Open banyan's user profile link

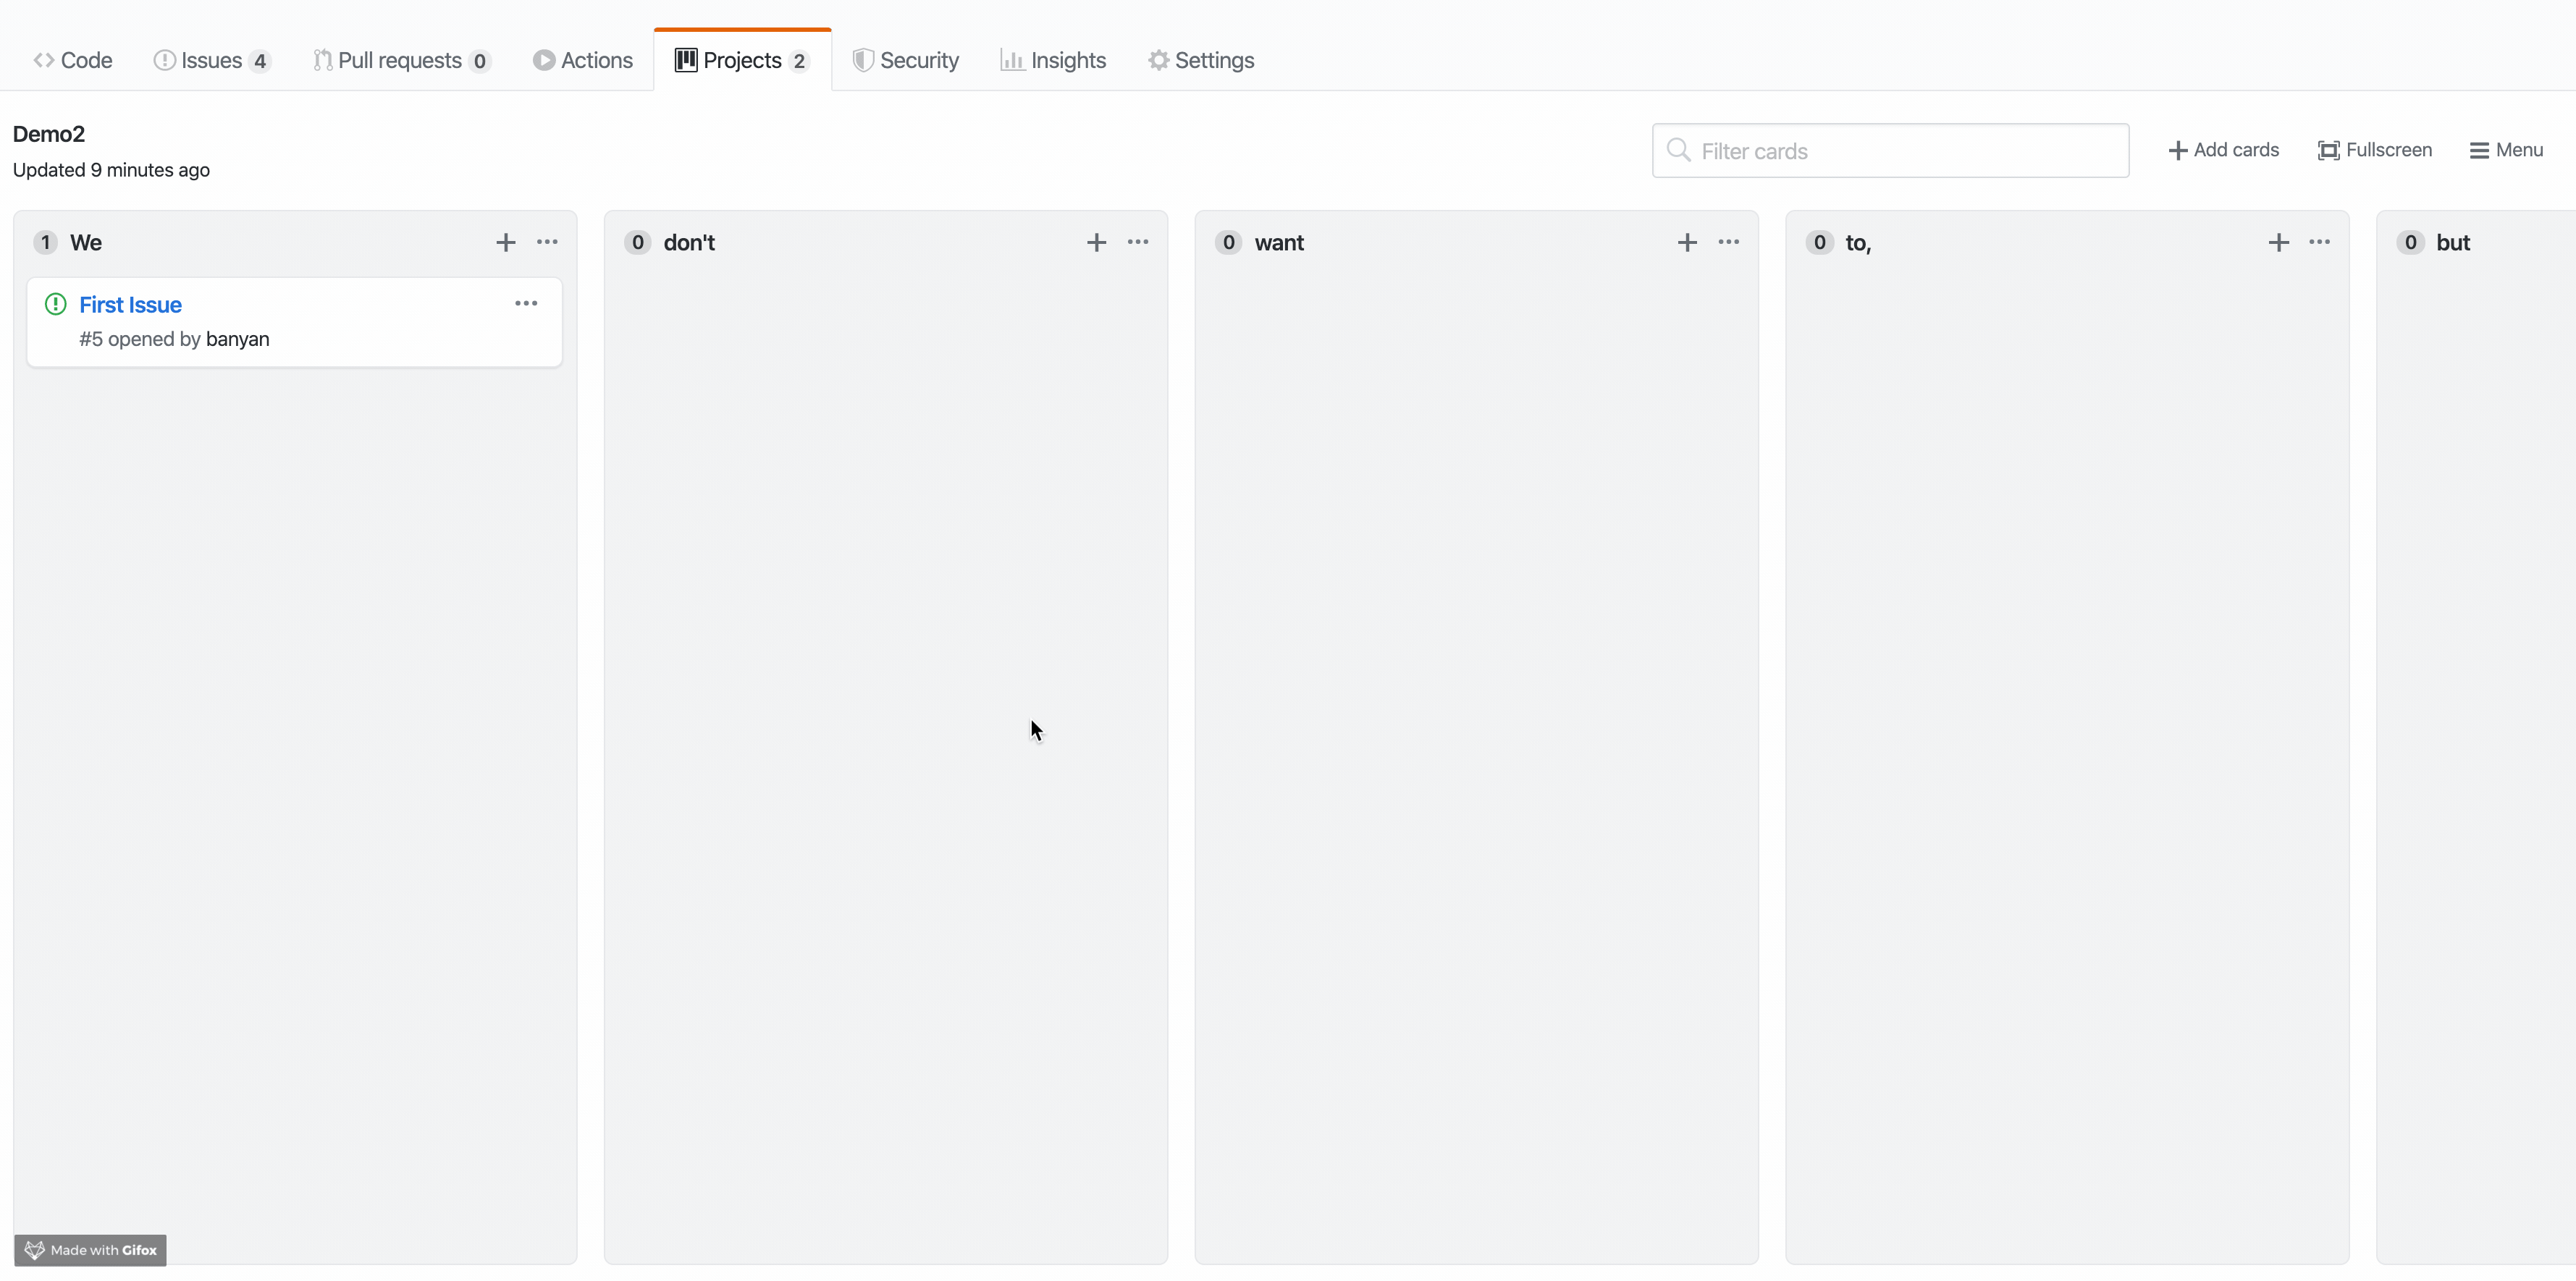237,339
